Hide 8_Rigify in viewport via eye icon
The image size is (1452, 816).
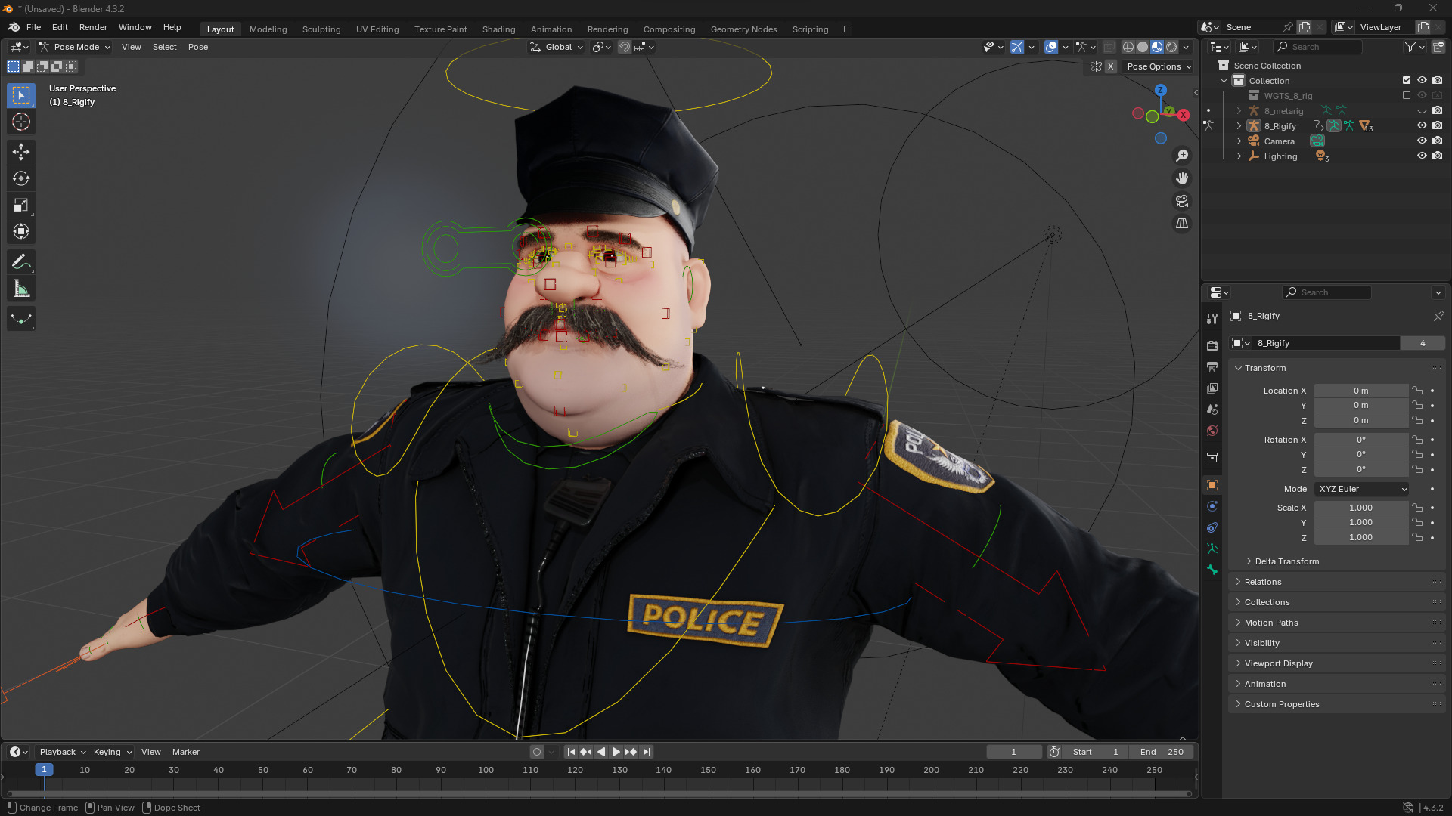(1422, 126)
